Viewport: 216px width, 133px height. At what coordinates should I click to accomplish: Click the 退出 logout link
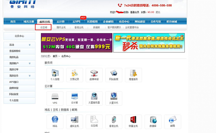tap(158, 12)
